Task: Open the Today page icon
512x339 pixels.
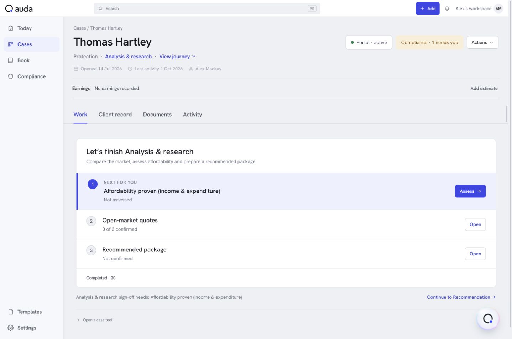Action: (11, 28)
